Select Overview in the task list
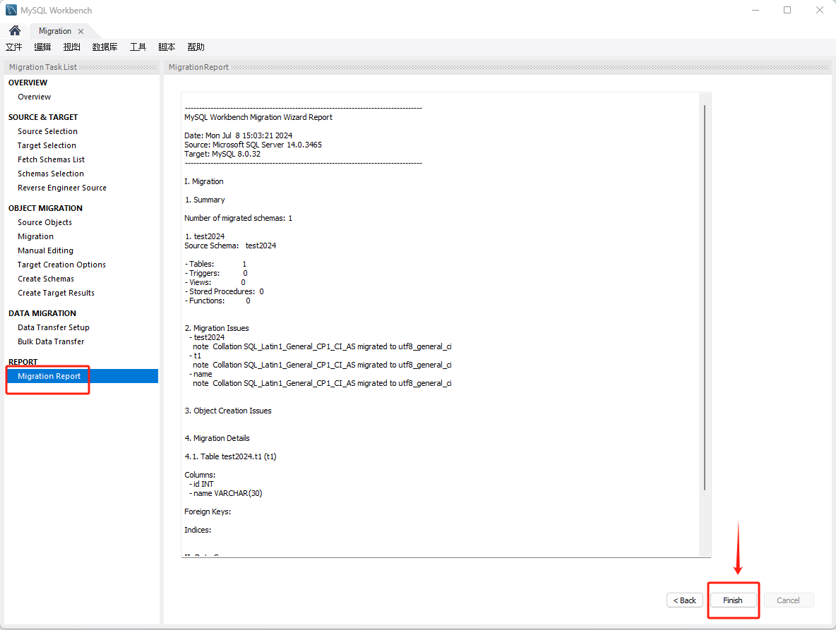Viewport: 836px width, 630px height. [x=35, y=97]
